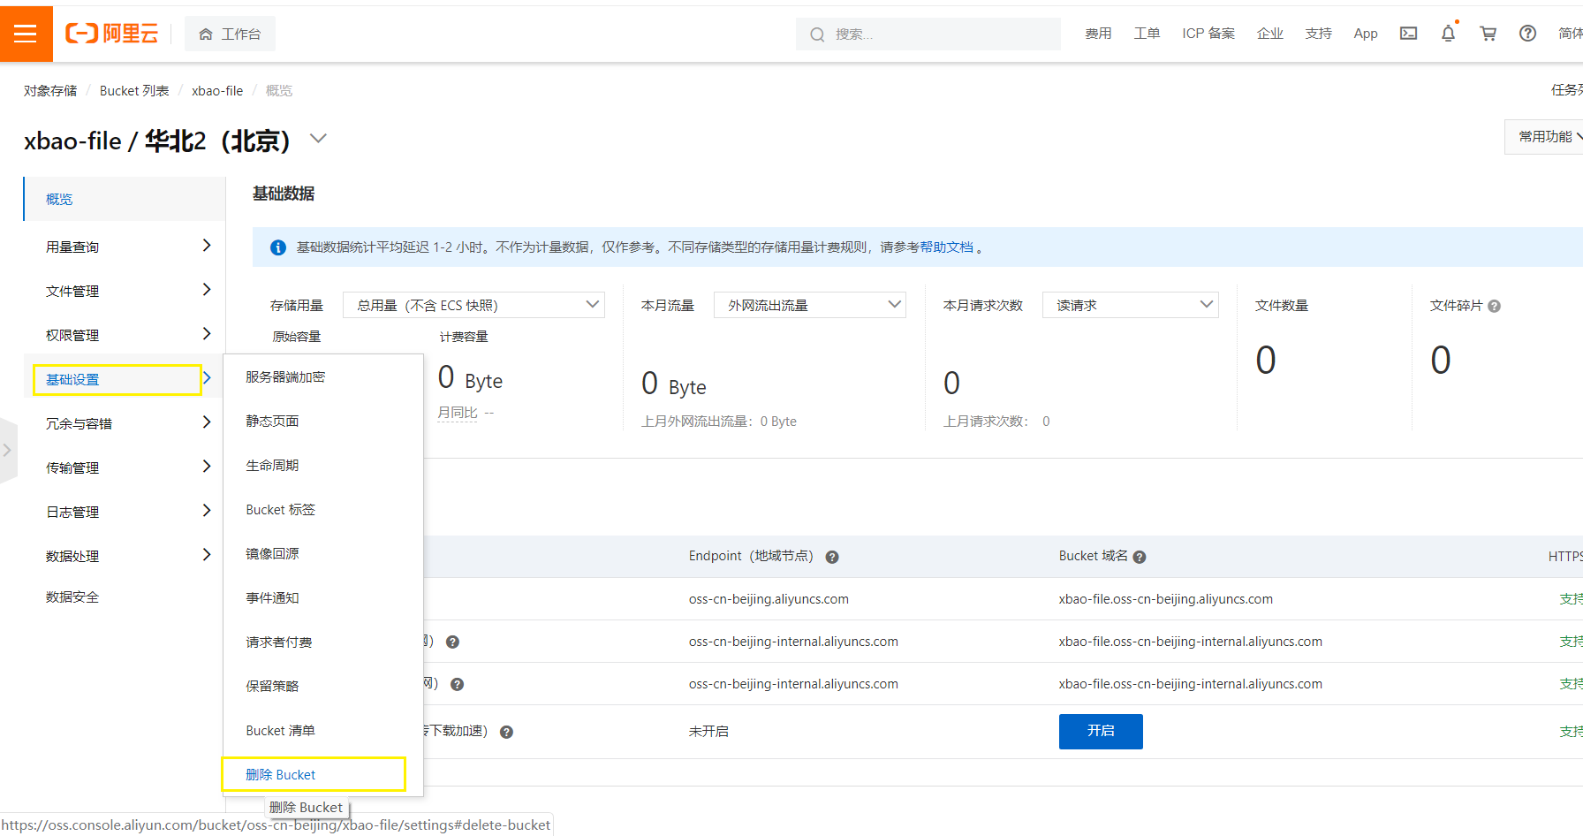
Task: Open 工单 in the top navigation
Action: point(1147,34)
